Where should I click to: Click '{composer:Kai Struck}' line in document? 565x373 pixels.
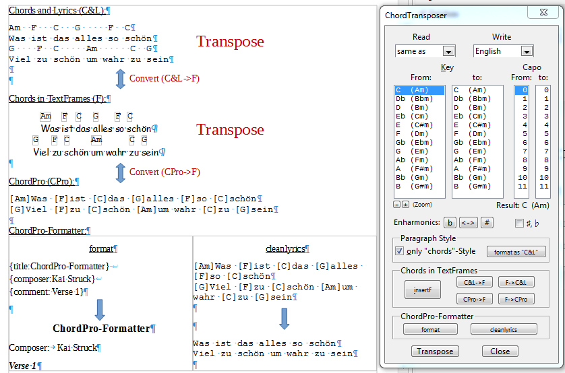[52, 279]
